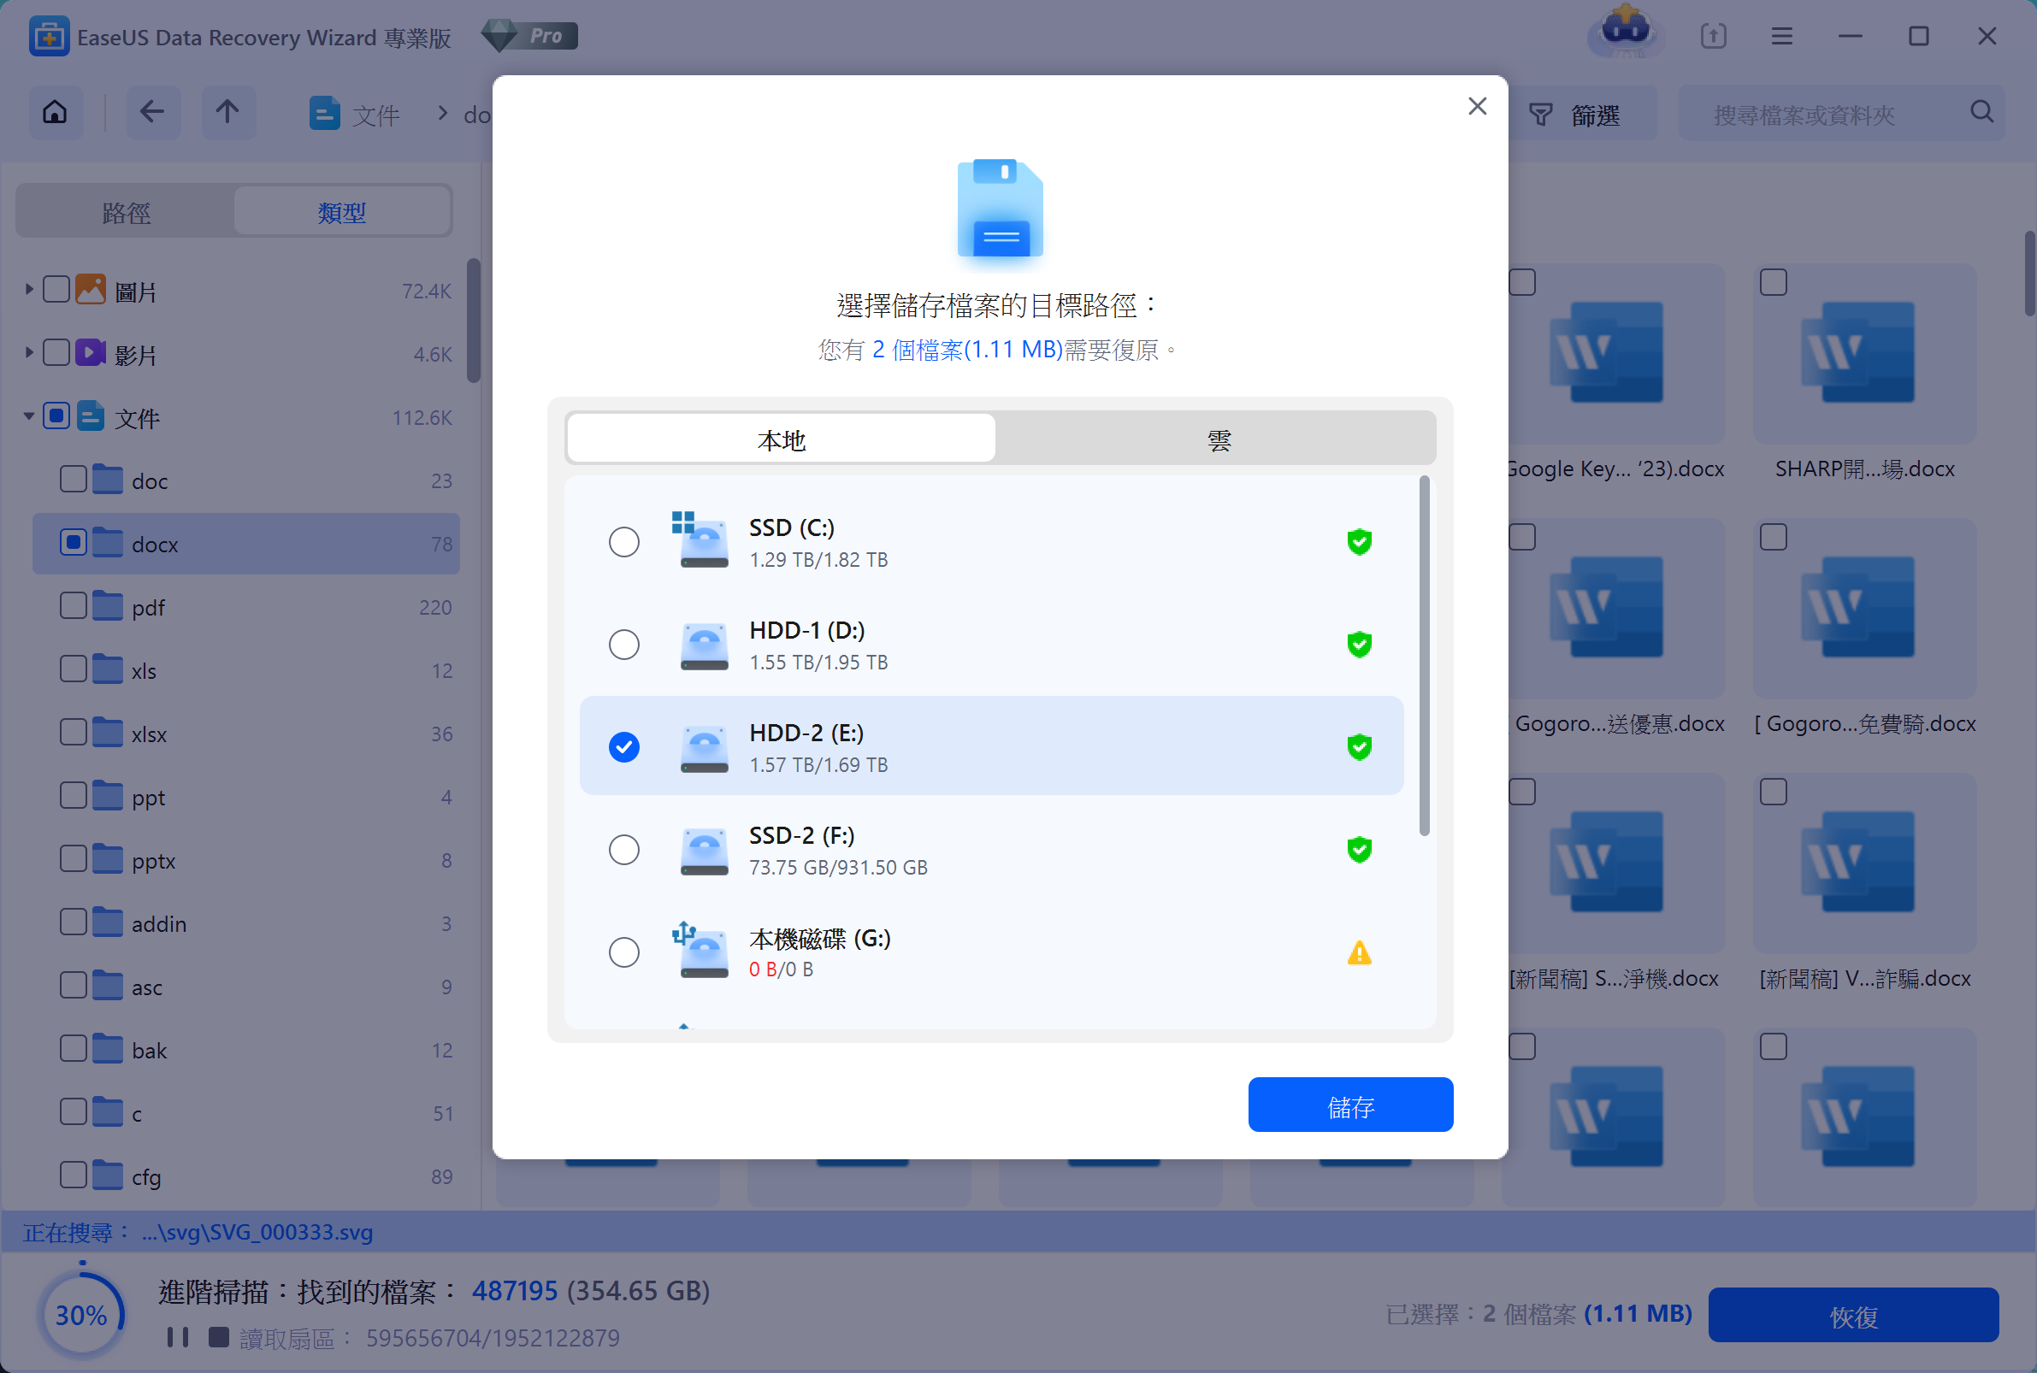Click the drive list scrollbar in dialog
Viewport: 2037px width, 1373px height.
(1424, 655)
